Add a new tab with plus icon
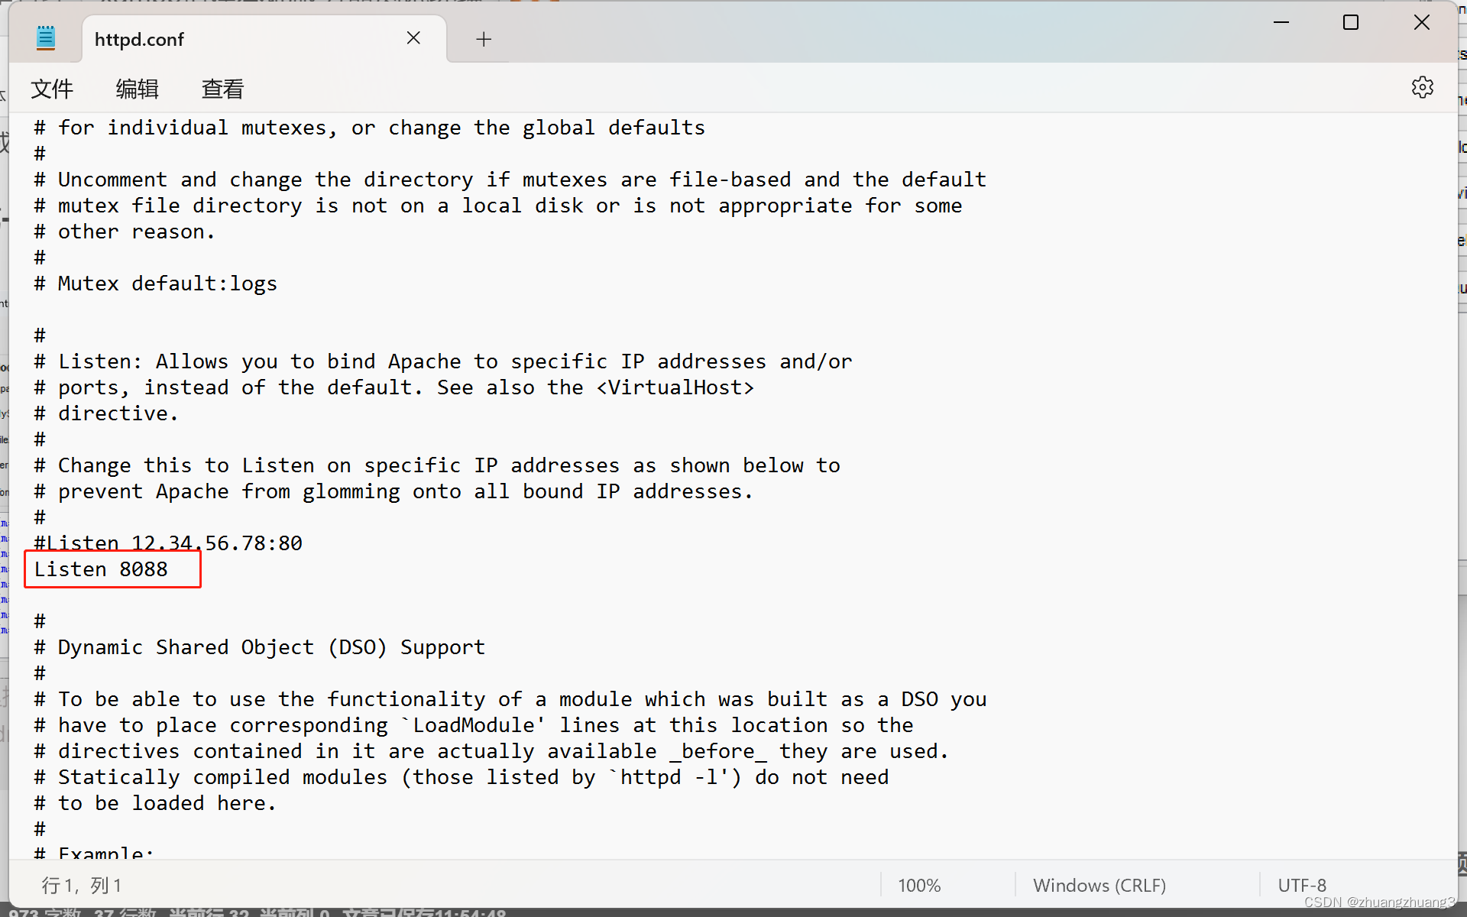Image resolution: width=1467 pixels, height=917 pixels. point(484,40)
